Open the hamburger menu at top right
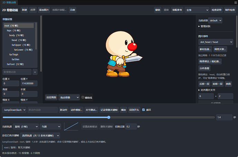Image resolution: width=238 pixels, height=157 pixels. click(x=236, y=2)
